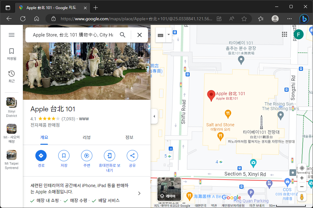
Task: Click Send to phone (휴대전화로 보내기) button
Action: 109,161
